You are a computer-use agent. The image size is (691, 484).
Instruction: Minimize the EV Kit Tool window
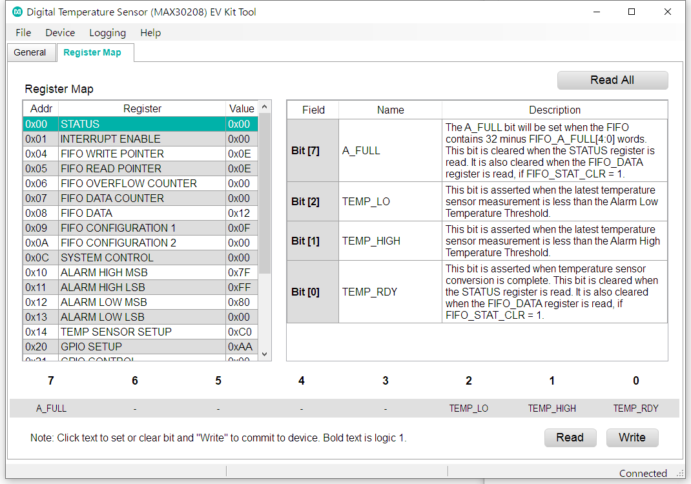[x=597, y=12]
